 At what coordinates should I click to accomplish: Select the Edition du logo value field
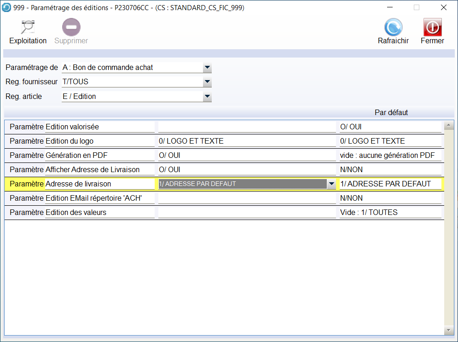coord(246,141)
